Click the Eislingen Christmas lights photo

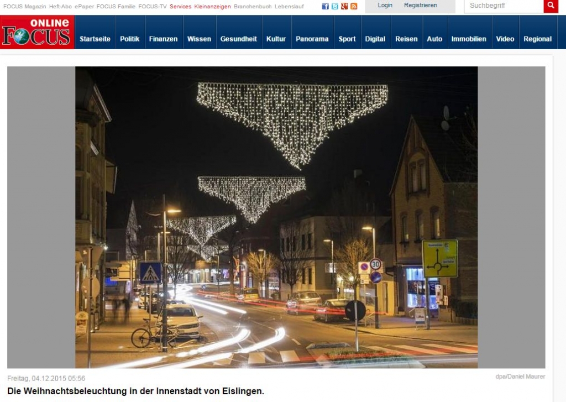(276, 217)
